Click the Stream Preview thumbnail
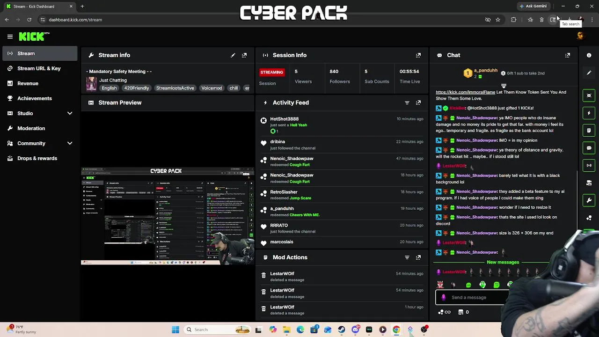599x337 pixels. tap(168, 216)
